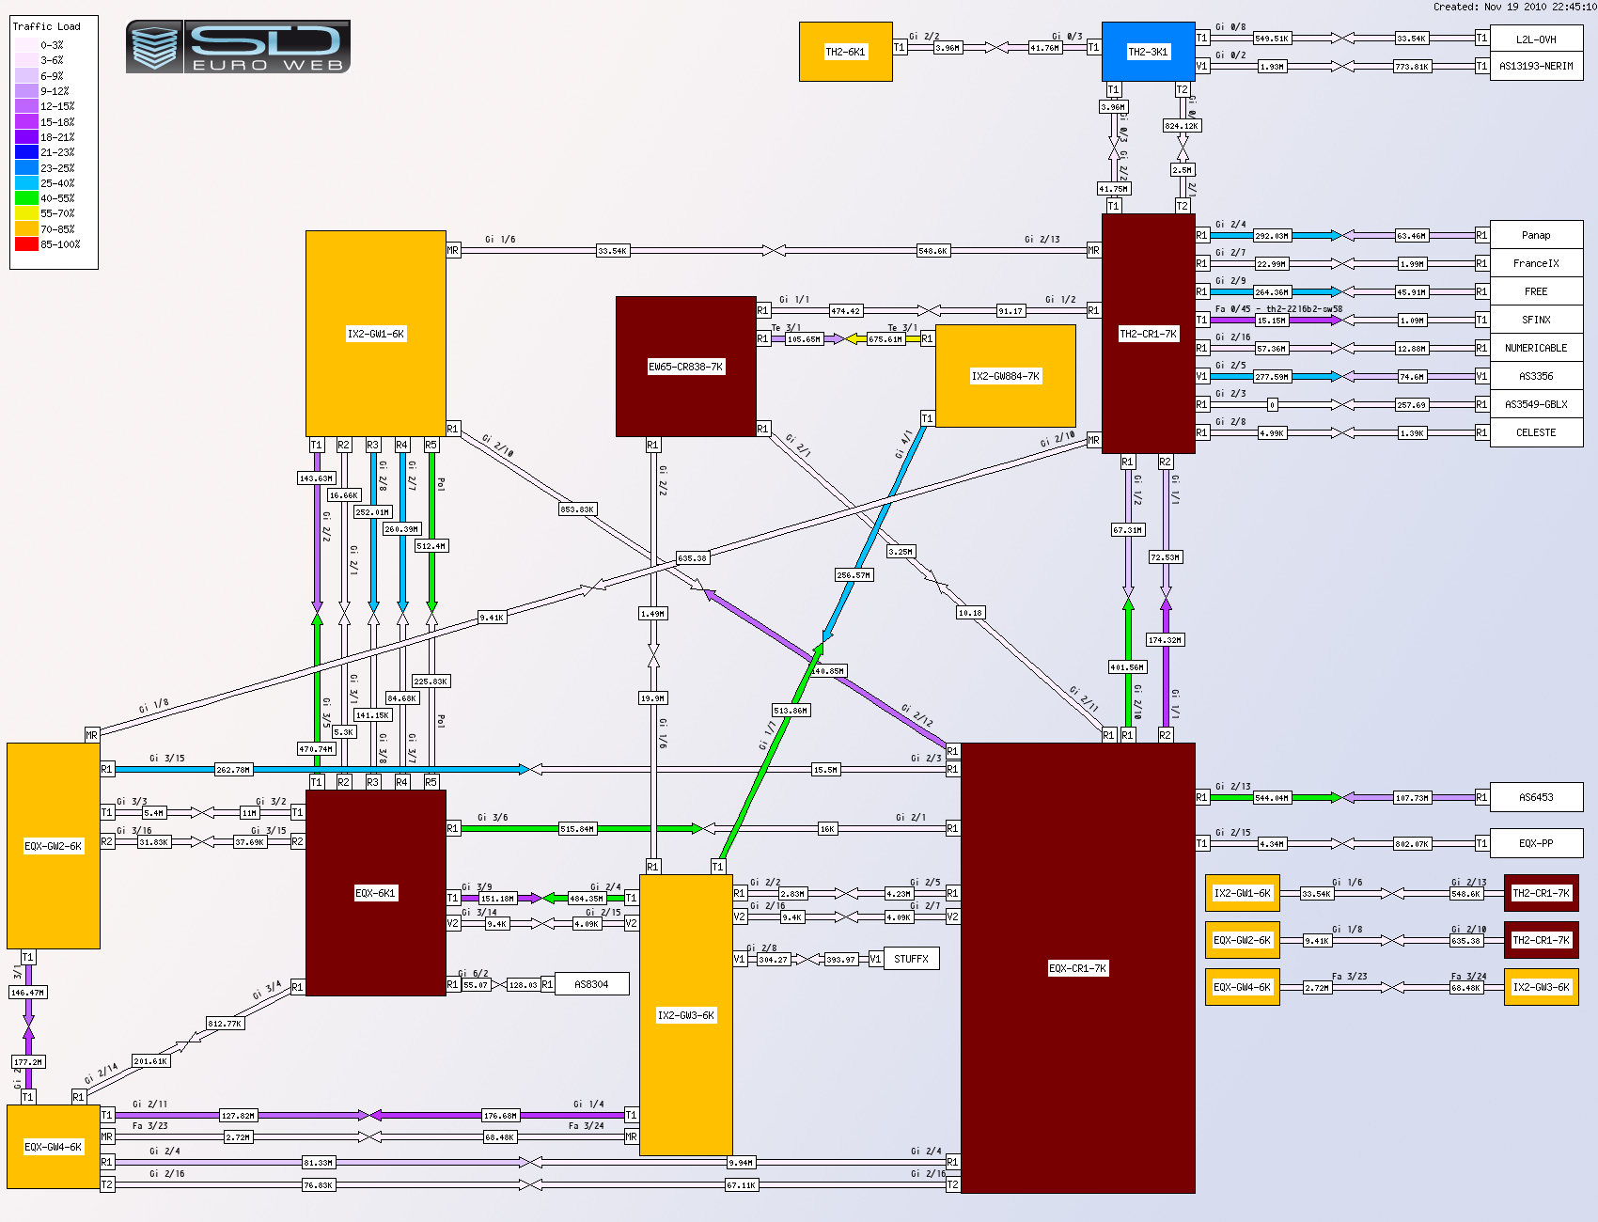Select the CELESTE peer box
This screenshot has height=1222, width=1598.
click(x=1536, y=432)
